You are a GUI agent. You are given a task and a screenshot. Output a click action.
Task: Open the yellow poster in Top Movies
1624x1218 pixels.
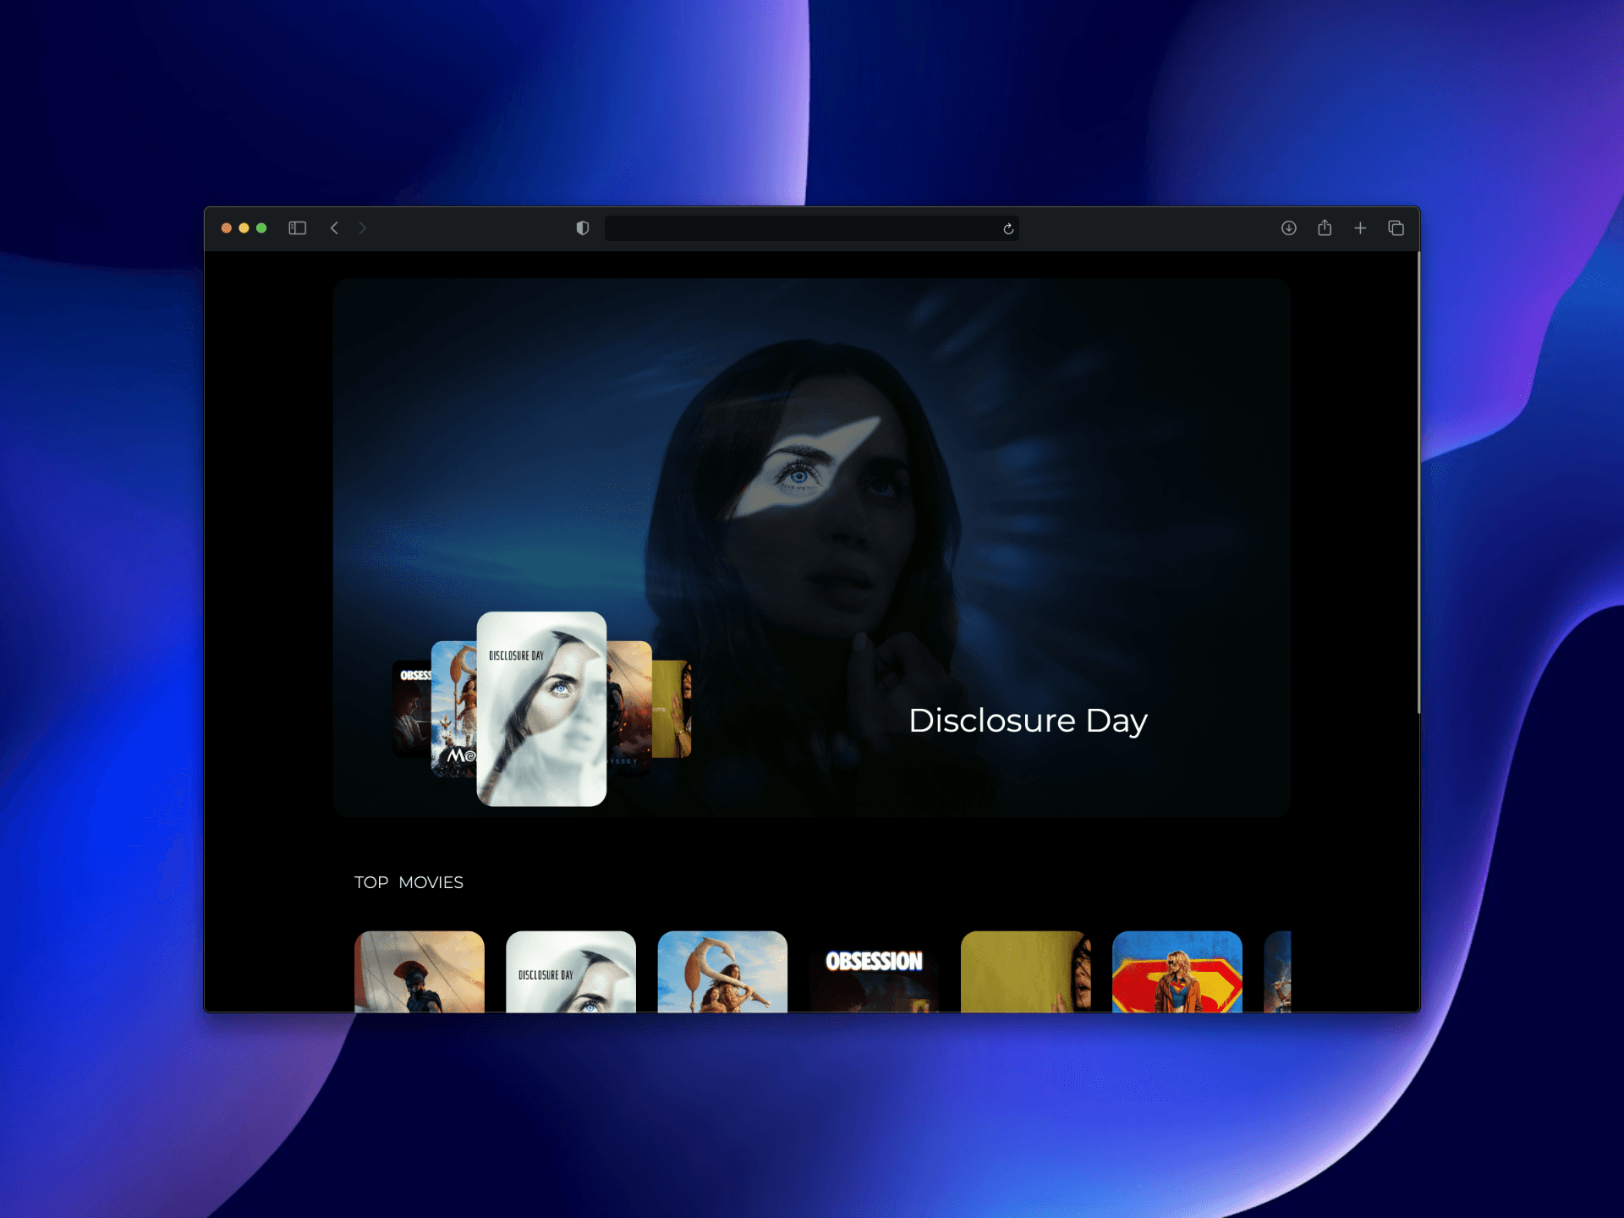click(x=1025, y=972)
